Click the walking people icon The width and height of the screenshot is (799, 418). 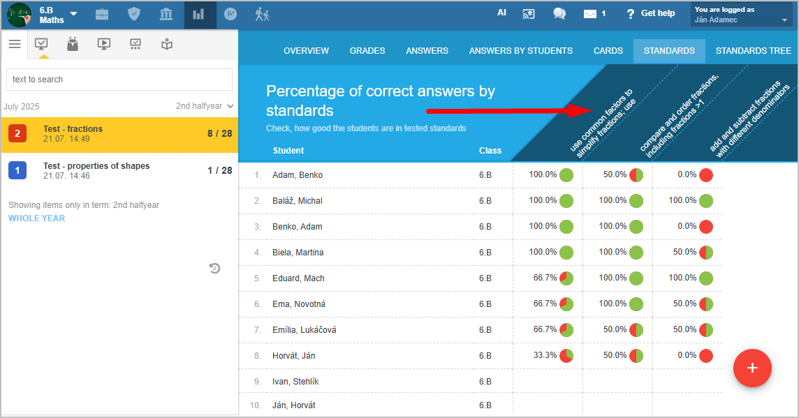coord(263,14)
